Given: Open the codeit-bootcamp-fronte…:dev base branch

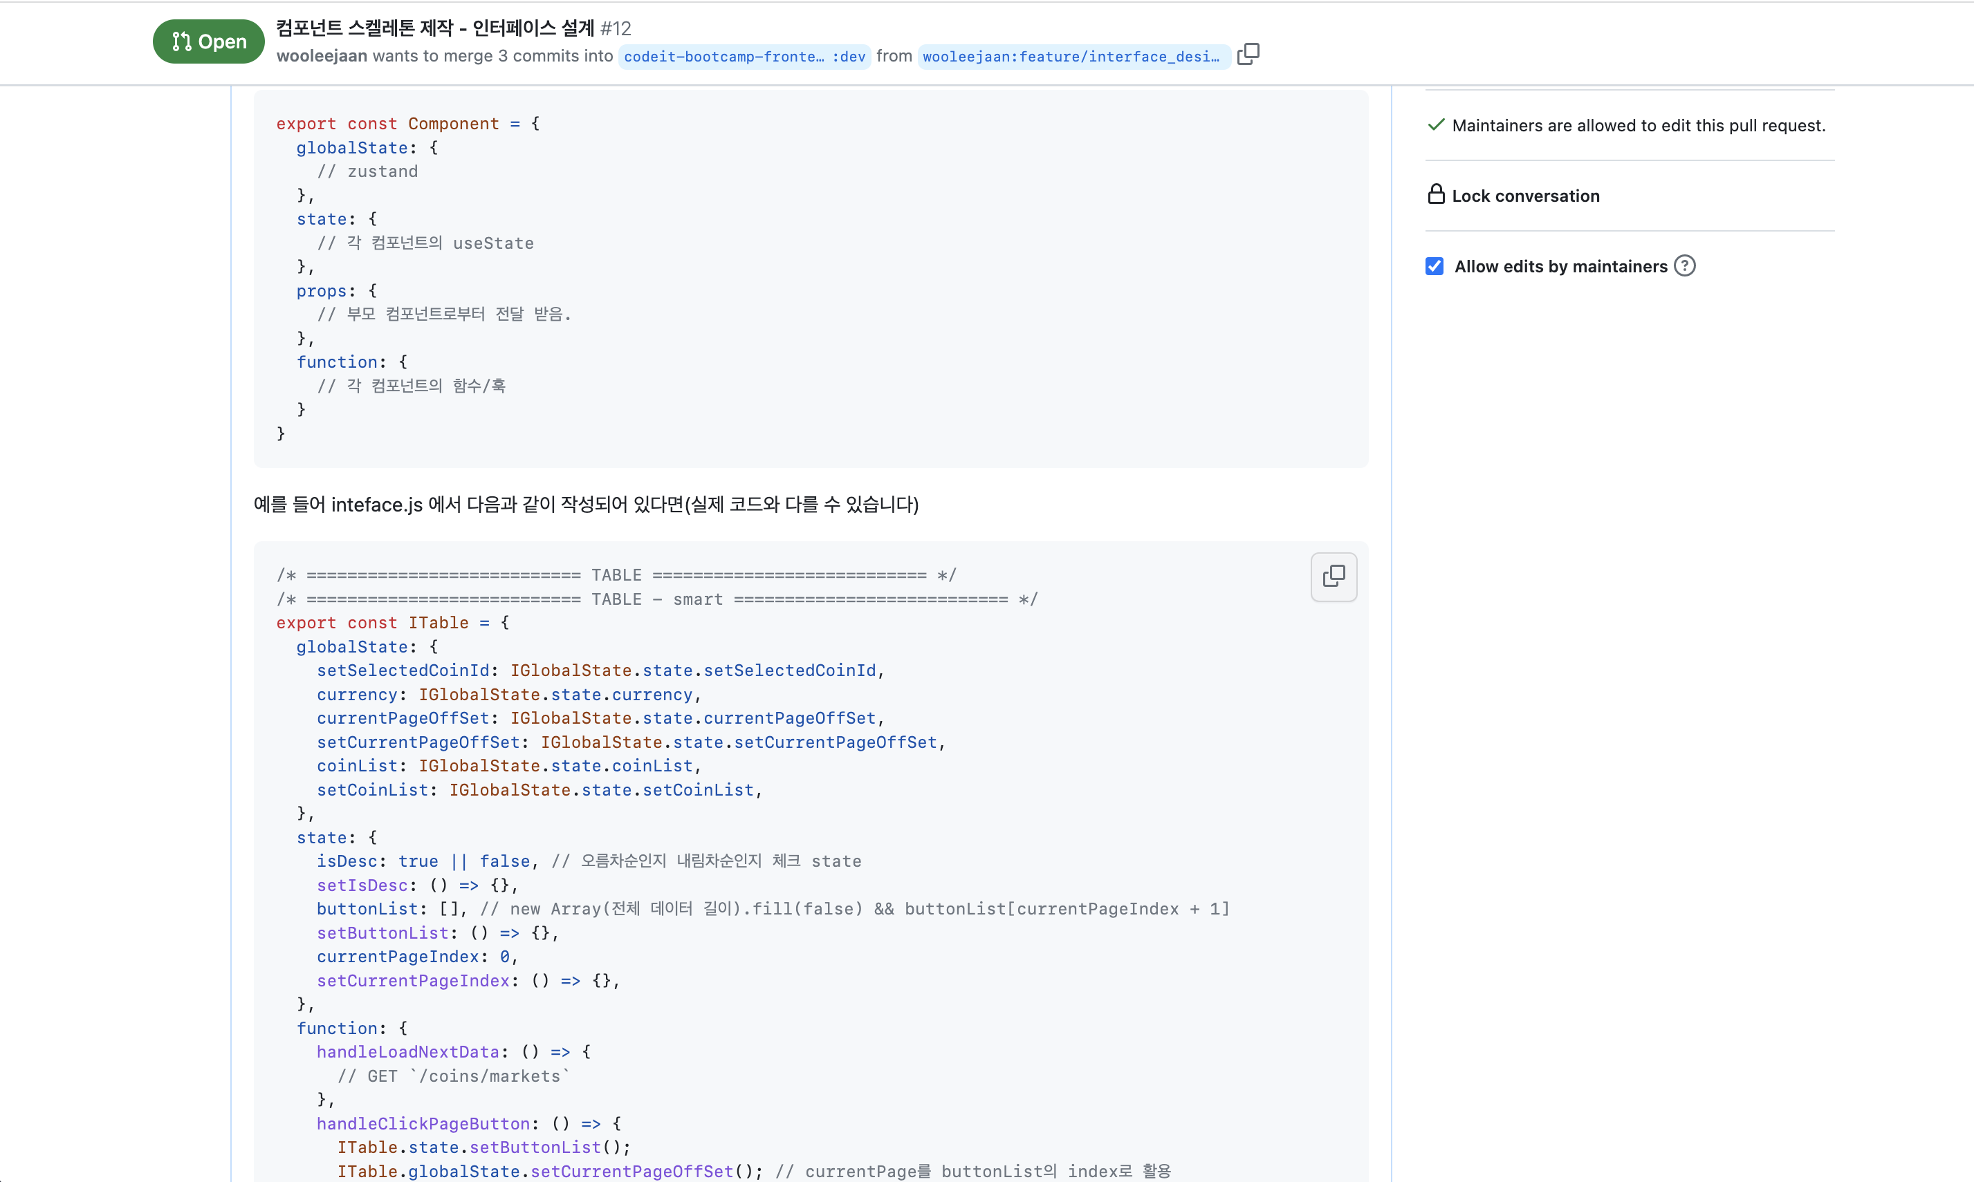Looking at the screenshot, I should [744, 57].
